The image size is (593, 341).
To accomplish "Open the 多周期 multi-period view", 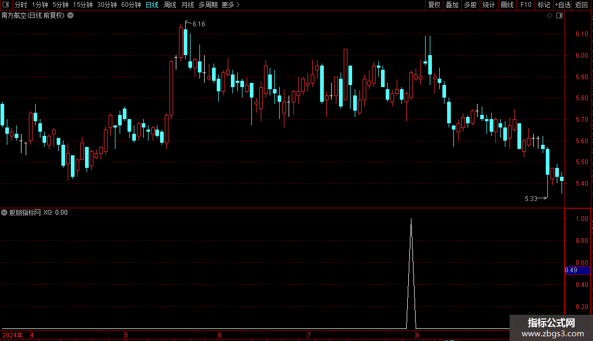I will (x=208, y=5).
